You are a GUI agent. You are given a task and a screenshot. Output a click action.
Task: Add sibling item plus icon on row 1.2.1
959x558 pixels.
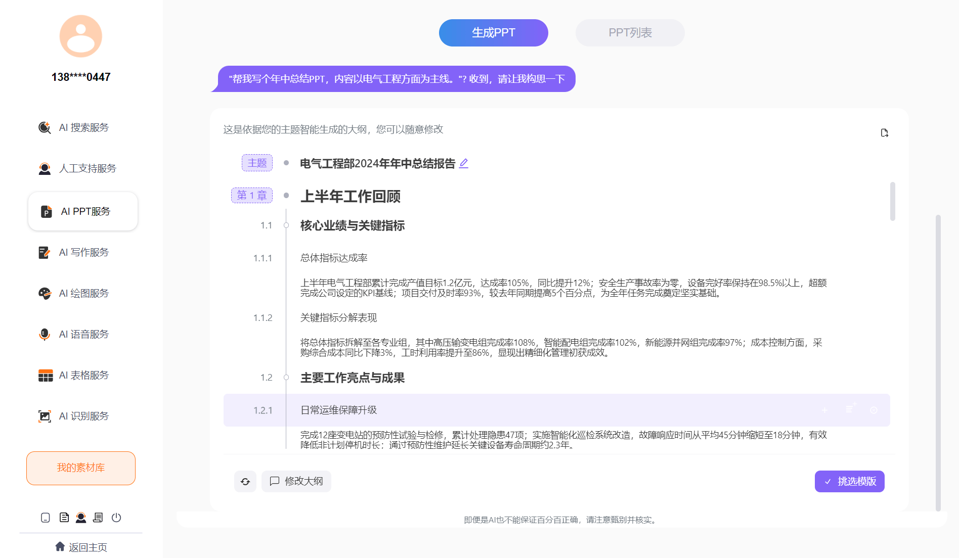point(825,410)
